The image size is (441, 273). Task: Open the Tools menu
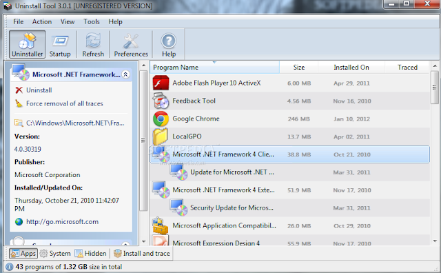pyautogui.click(x=92, y=21)
